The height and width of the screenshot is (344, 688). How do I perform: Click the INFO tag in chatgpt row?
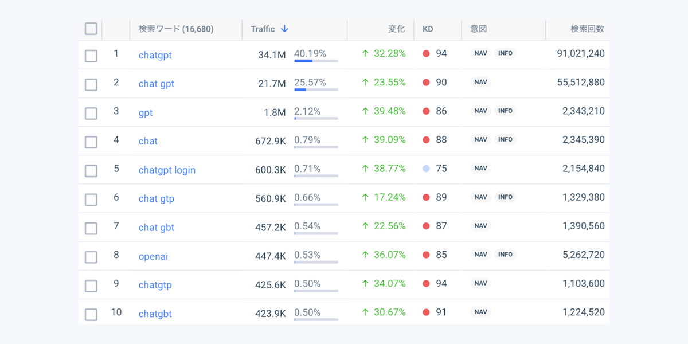(505, 53)
